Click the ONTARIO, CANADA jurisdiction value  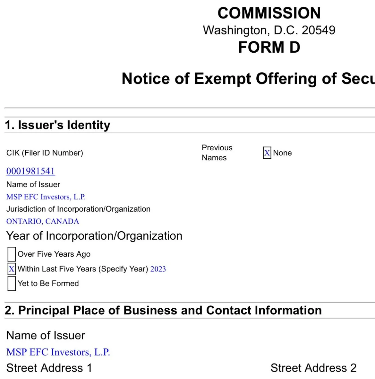point(43,221)
